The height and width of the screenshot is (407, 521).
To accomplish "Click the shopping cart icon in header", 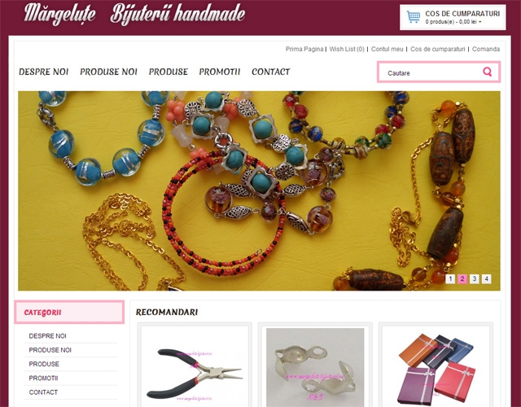I will click(414, 17).
